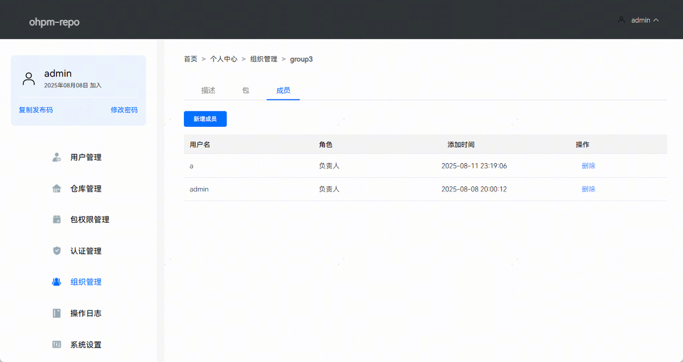
Task: Switch to the 包 (Packages) tab
Action: point(245,90)
